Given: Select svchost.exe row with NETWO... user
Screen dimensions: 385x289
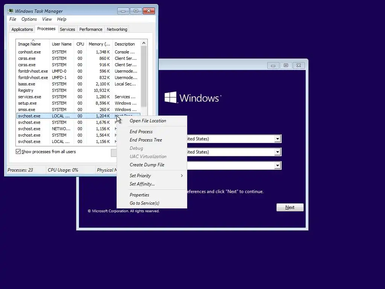Looking at the screenshot, I should [x=67, y=129].
